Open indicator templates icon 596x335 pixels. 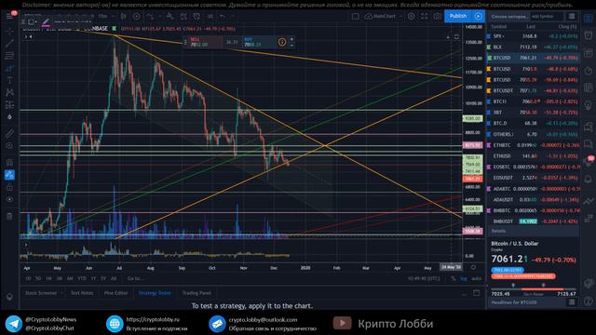pyautogui.click(x=183, y=17)
